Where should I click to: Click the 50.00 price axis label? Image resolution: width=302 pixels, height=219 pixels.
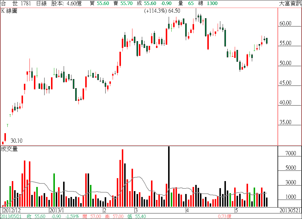tap(285, 63)
